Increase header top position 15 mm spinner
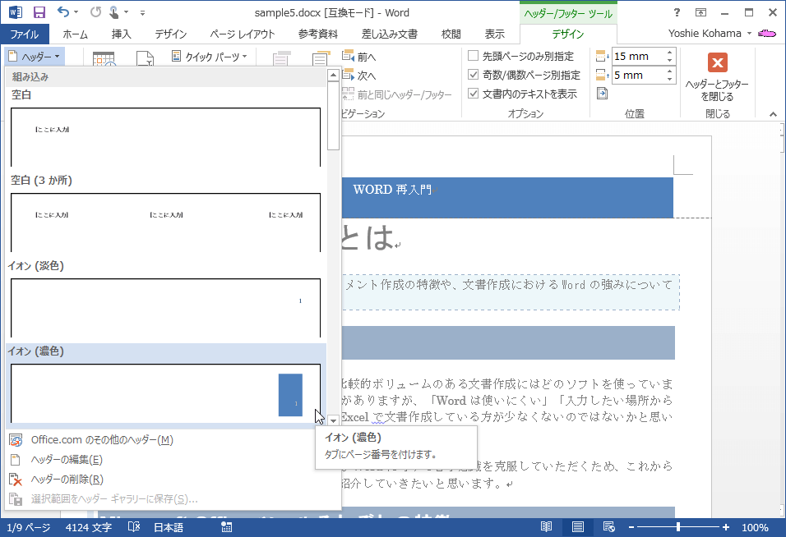Screen dimensions: 786x537 670,52
